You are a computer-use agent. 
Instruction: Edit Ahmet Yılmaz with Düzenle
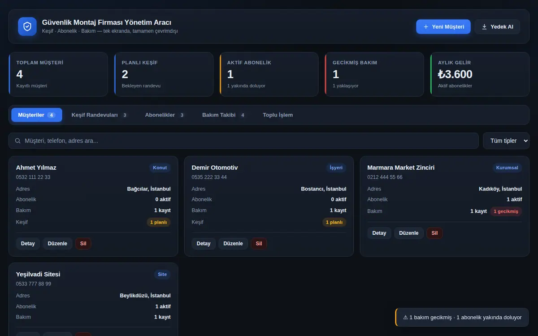click(x=57, y=244)
